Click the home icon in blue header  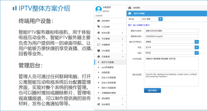pos(129,13)
